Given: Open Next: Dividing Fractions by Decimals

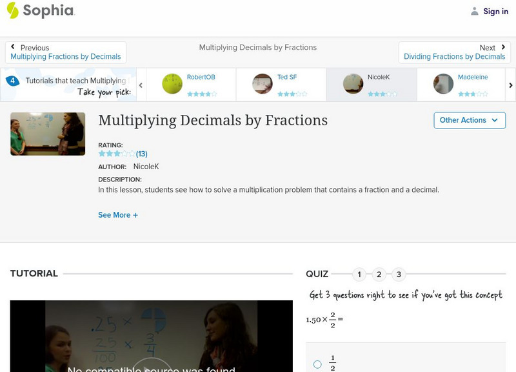Looking at the screenshot, I should coord(455,52).
